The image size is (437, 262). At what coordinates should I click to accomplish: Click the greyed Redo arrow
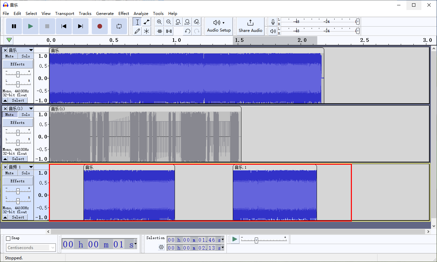click(x=197, y=31)
